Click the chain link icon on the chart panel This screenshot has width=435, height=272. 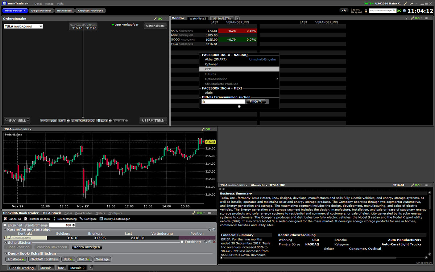[208, 129]
